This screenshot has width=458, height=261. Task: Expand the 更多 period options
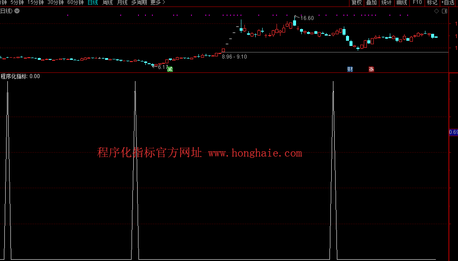pos(157,3)
